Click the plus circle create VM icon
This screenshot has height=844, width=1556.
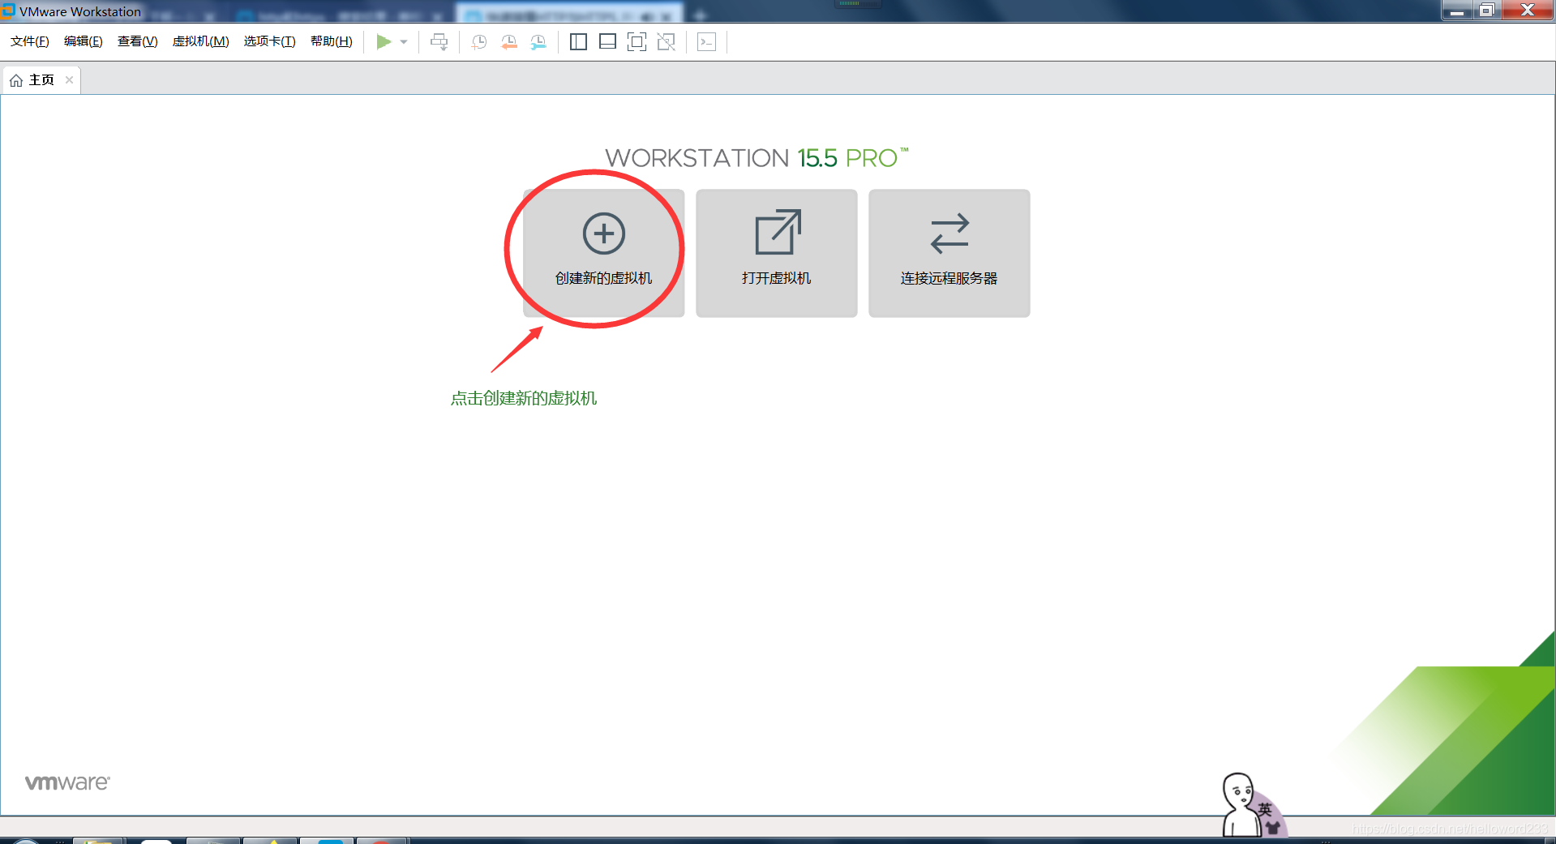point(604,233)
